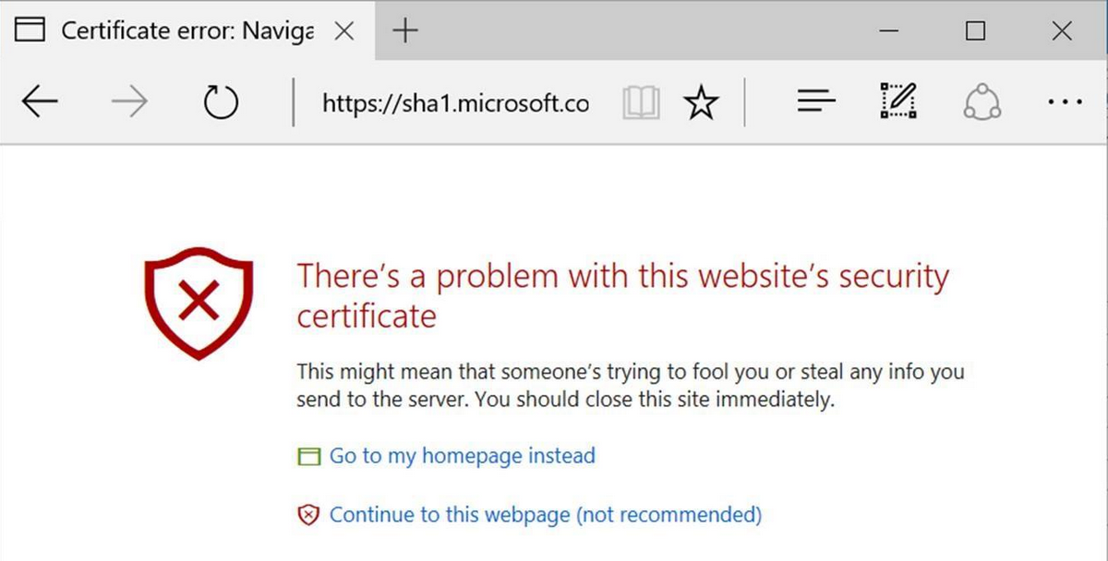Click "Continue to this webpage" link

tap(545, 514)
